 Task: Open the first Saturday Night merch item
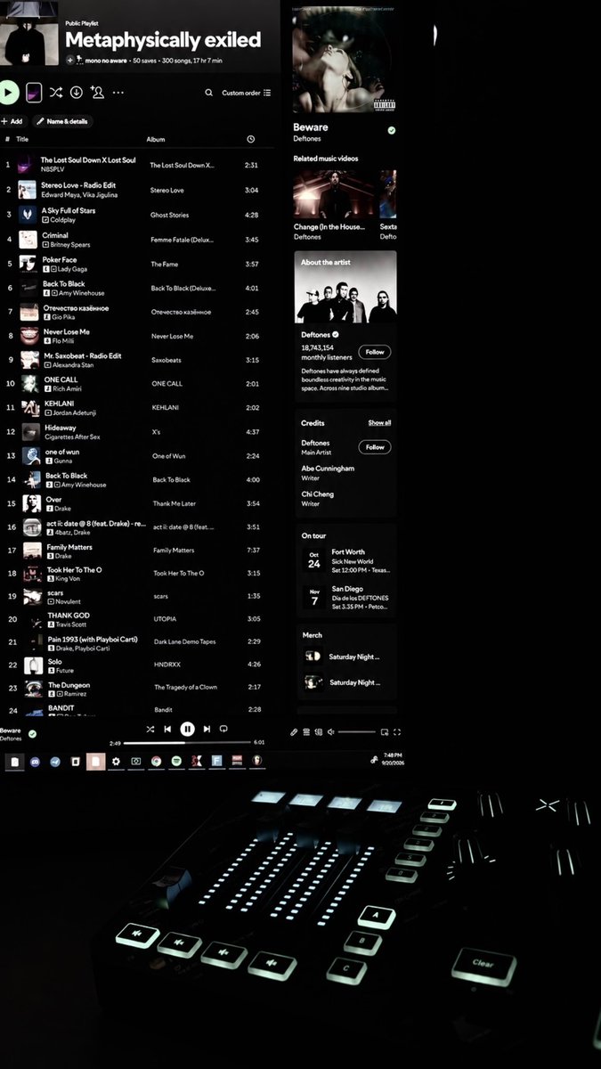pos(346,657)
